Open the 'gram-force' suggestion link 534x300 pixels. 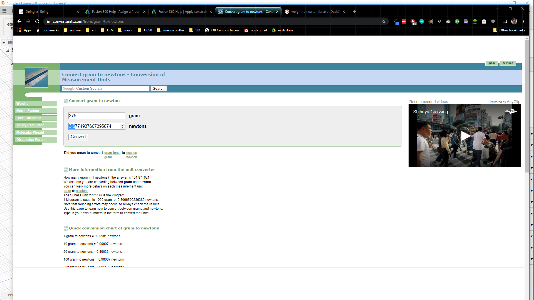(112, 153)
